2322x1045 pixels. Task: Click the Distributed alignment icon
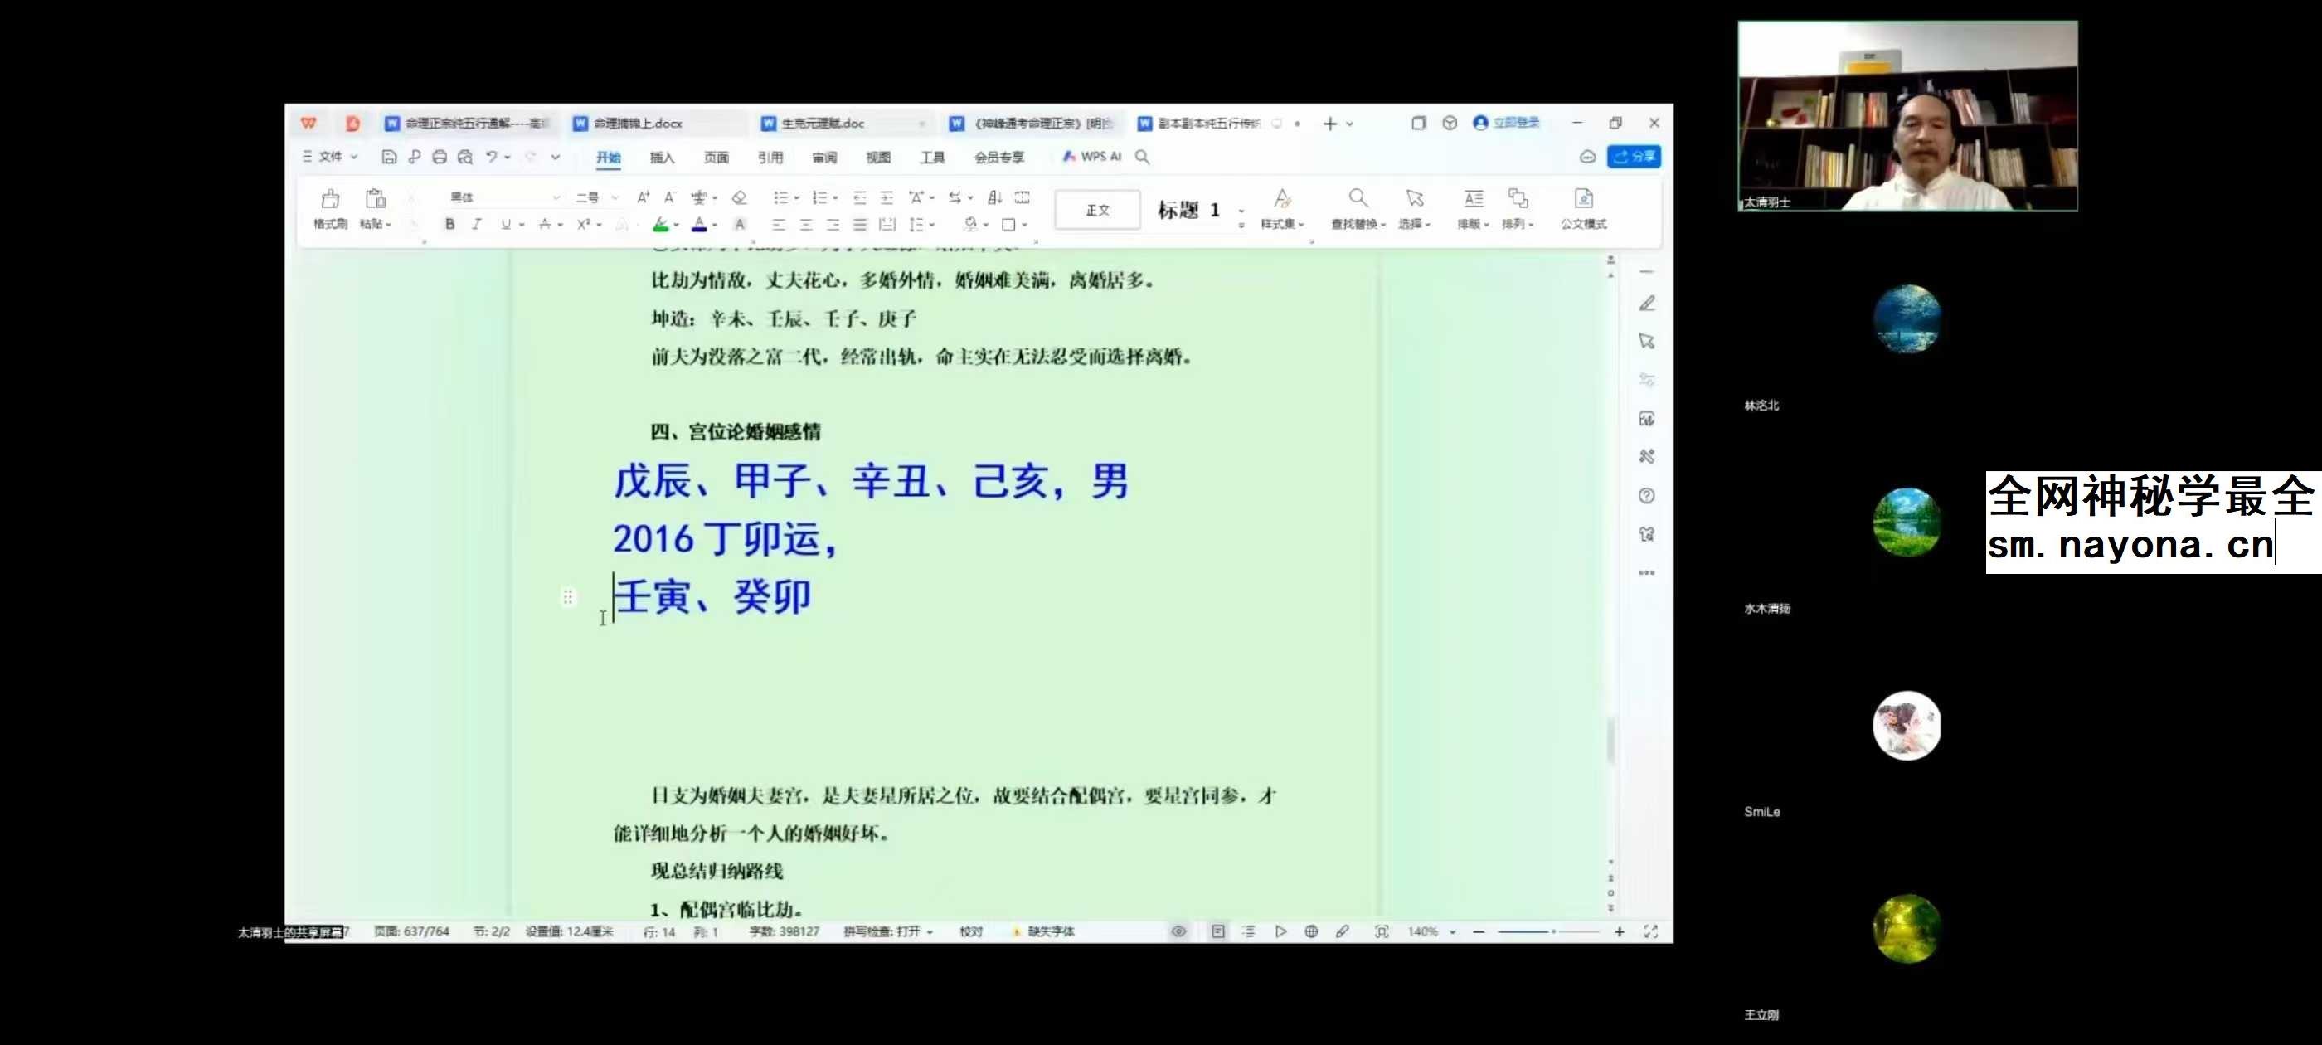[x=887, y=225]
